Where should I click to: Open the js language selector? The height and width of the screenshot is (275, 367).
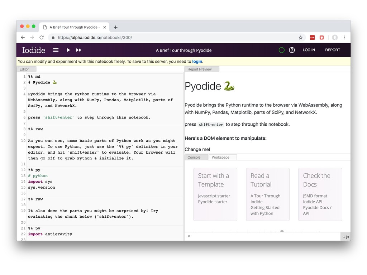[x=346, y=237]
